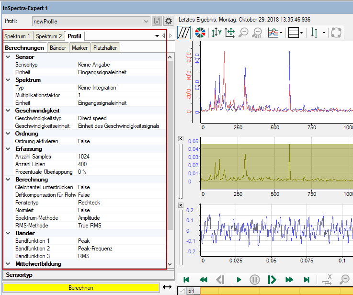Collapse the Sensor section
This screenshot has height=295, width=353.
click(x=8, y=57)
